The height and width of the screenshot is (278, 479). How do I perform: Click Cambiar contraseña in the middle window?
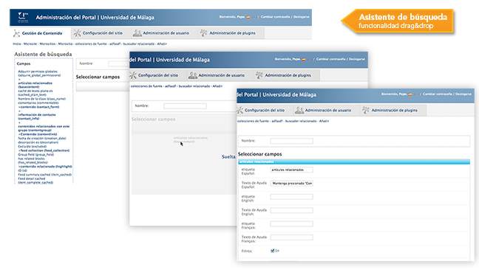pyautogui.click(x=331, y=59)
